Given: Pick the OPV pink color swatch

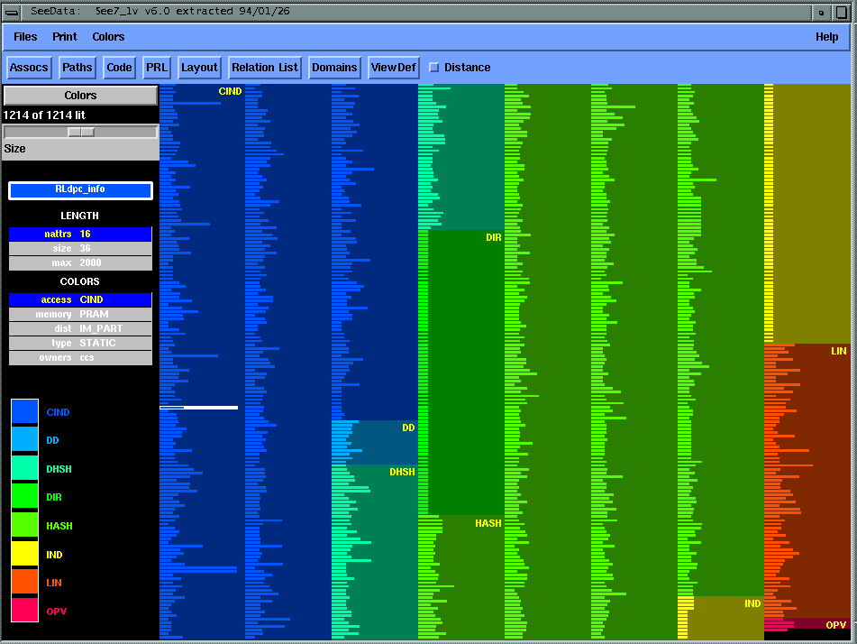Looking at the screenshot, I should coord(24,611).
